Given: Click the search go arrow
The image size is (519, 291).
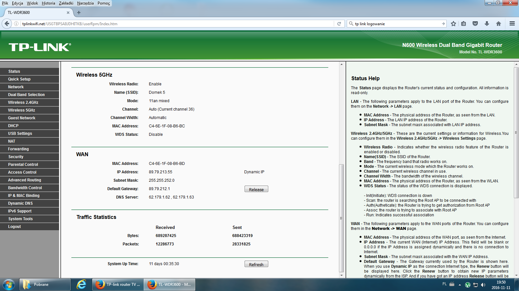Looking at the screenshot, I should (x=443, y=24).
